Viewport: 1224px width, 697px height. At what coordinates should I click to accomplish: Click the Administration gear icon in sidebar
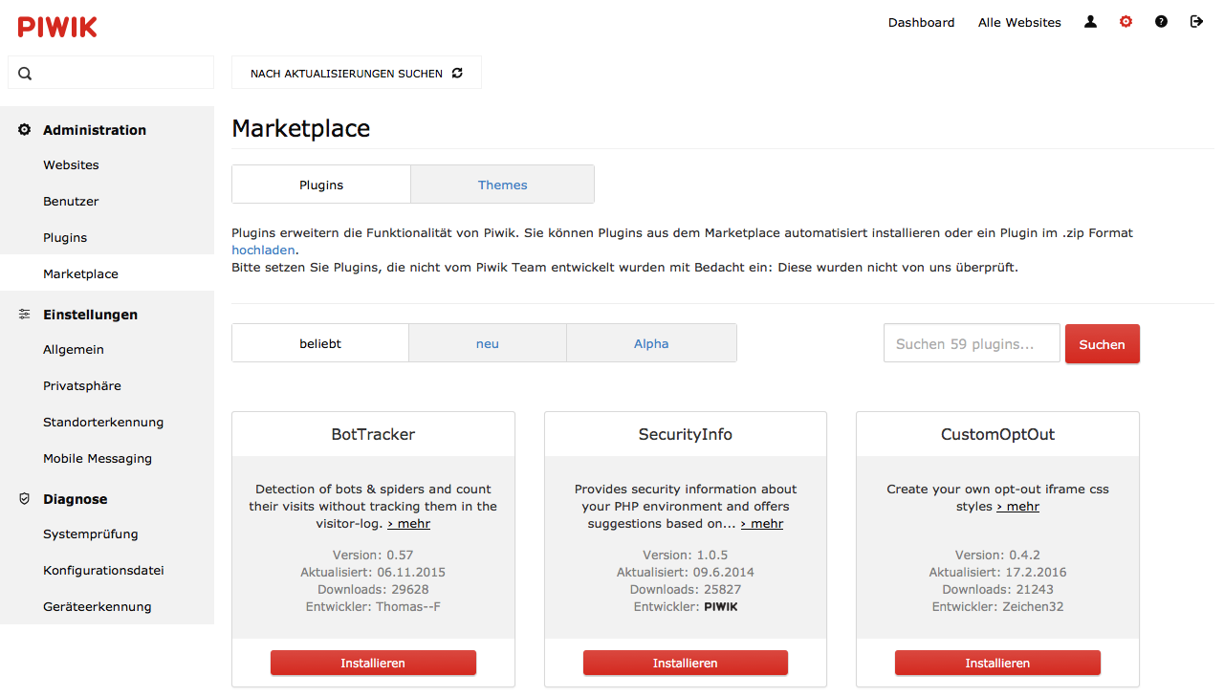tap(25, 130)
